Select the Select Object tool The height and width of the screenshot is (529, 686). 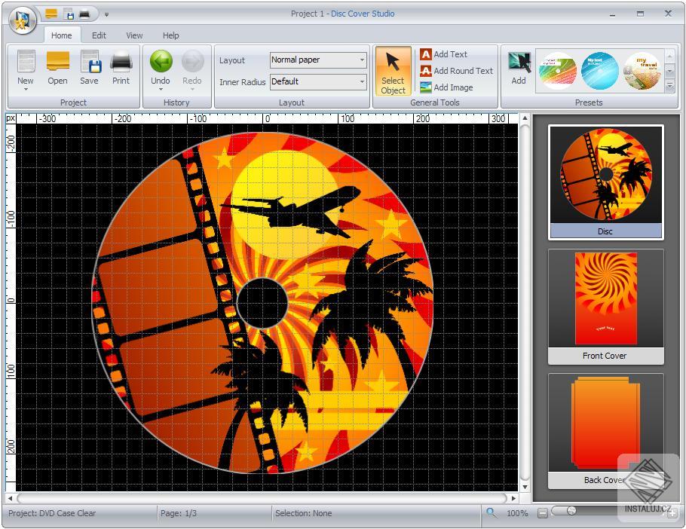click(x=393, y=70)
